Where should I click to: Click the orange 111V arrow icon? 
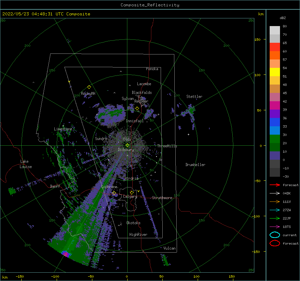point(275,201)
